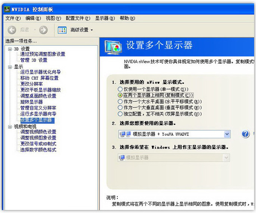Open 管理自定义分辨率 task link

(x=38, y=108)
